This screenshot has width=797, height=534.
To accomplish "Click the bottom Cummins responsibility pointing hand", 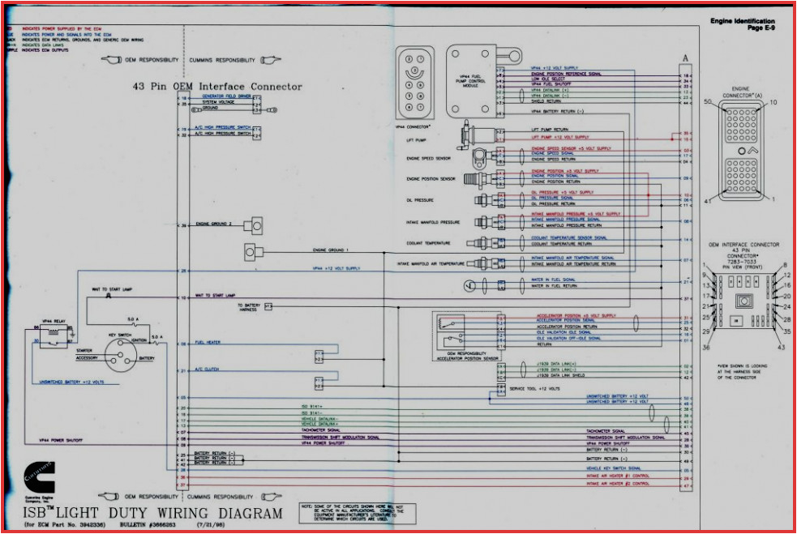I will (x=272, y=496).
